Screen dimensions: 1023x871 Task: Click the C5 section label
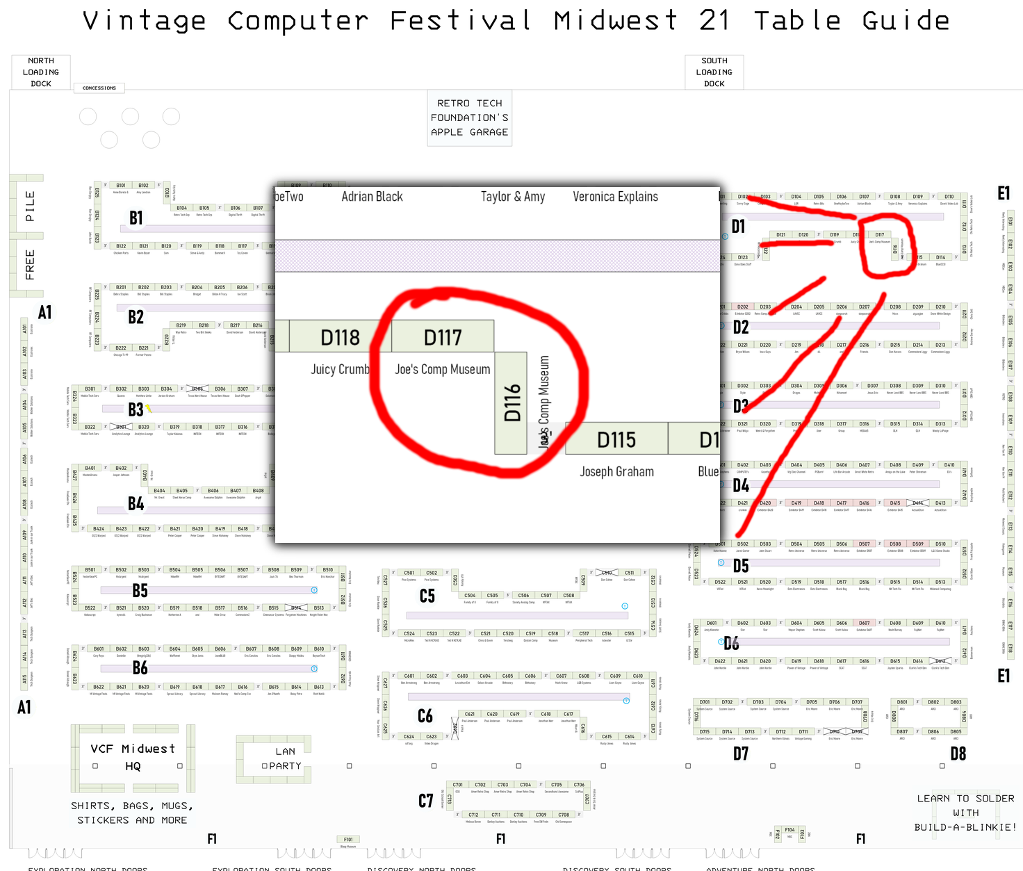click(427, 596)
